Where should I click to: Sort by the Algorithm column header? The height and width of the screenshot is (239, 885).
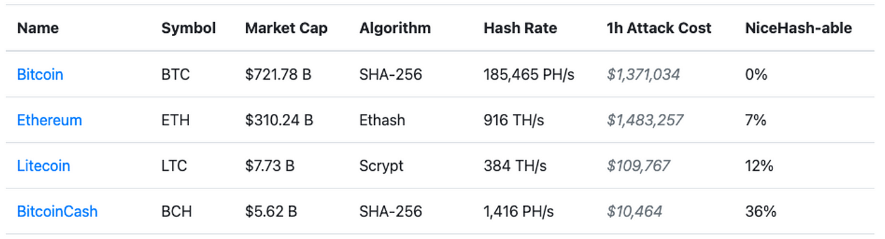click(395, 28)
